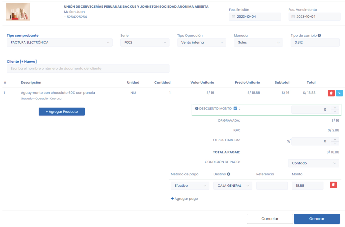
Task: Change Condición de Pago from Contado
Action: click(314, 163)
